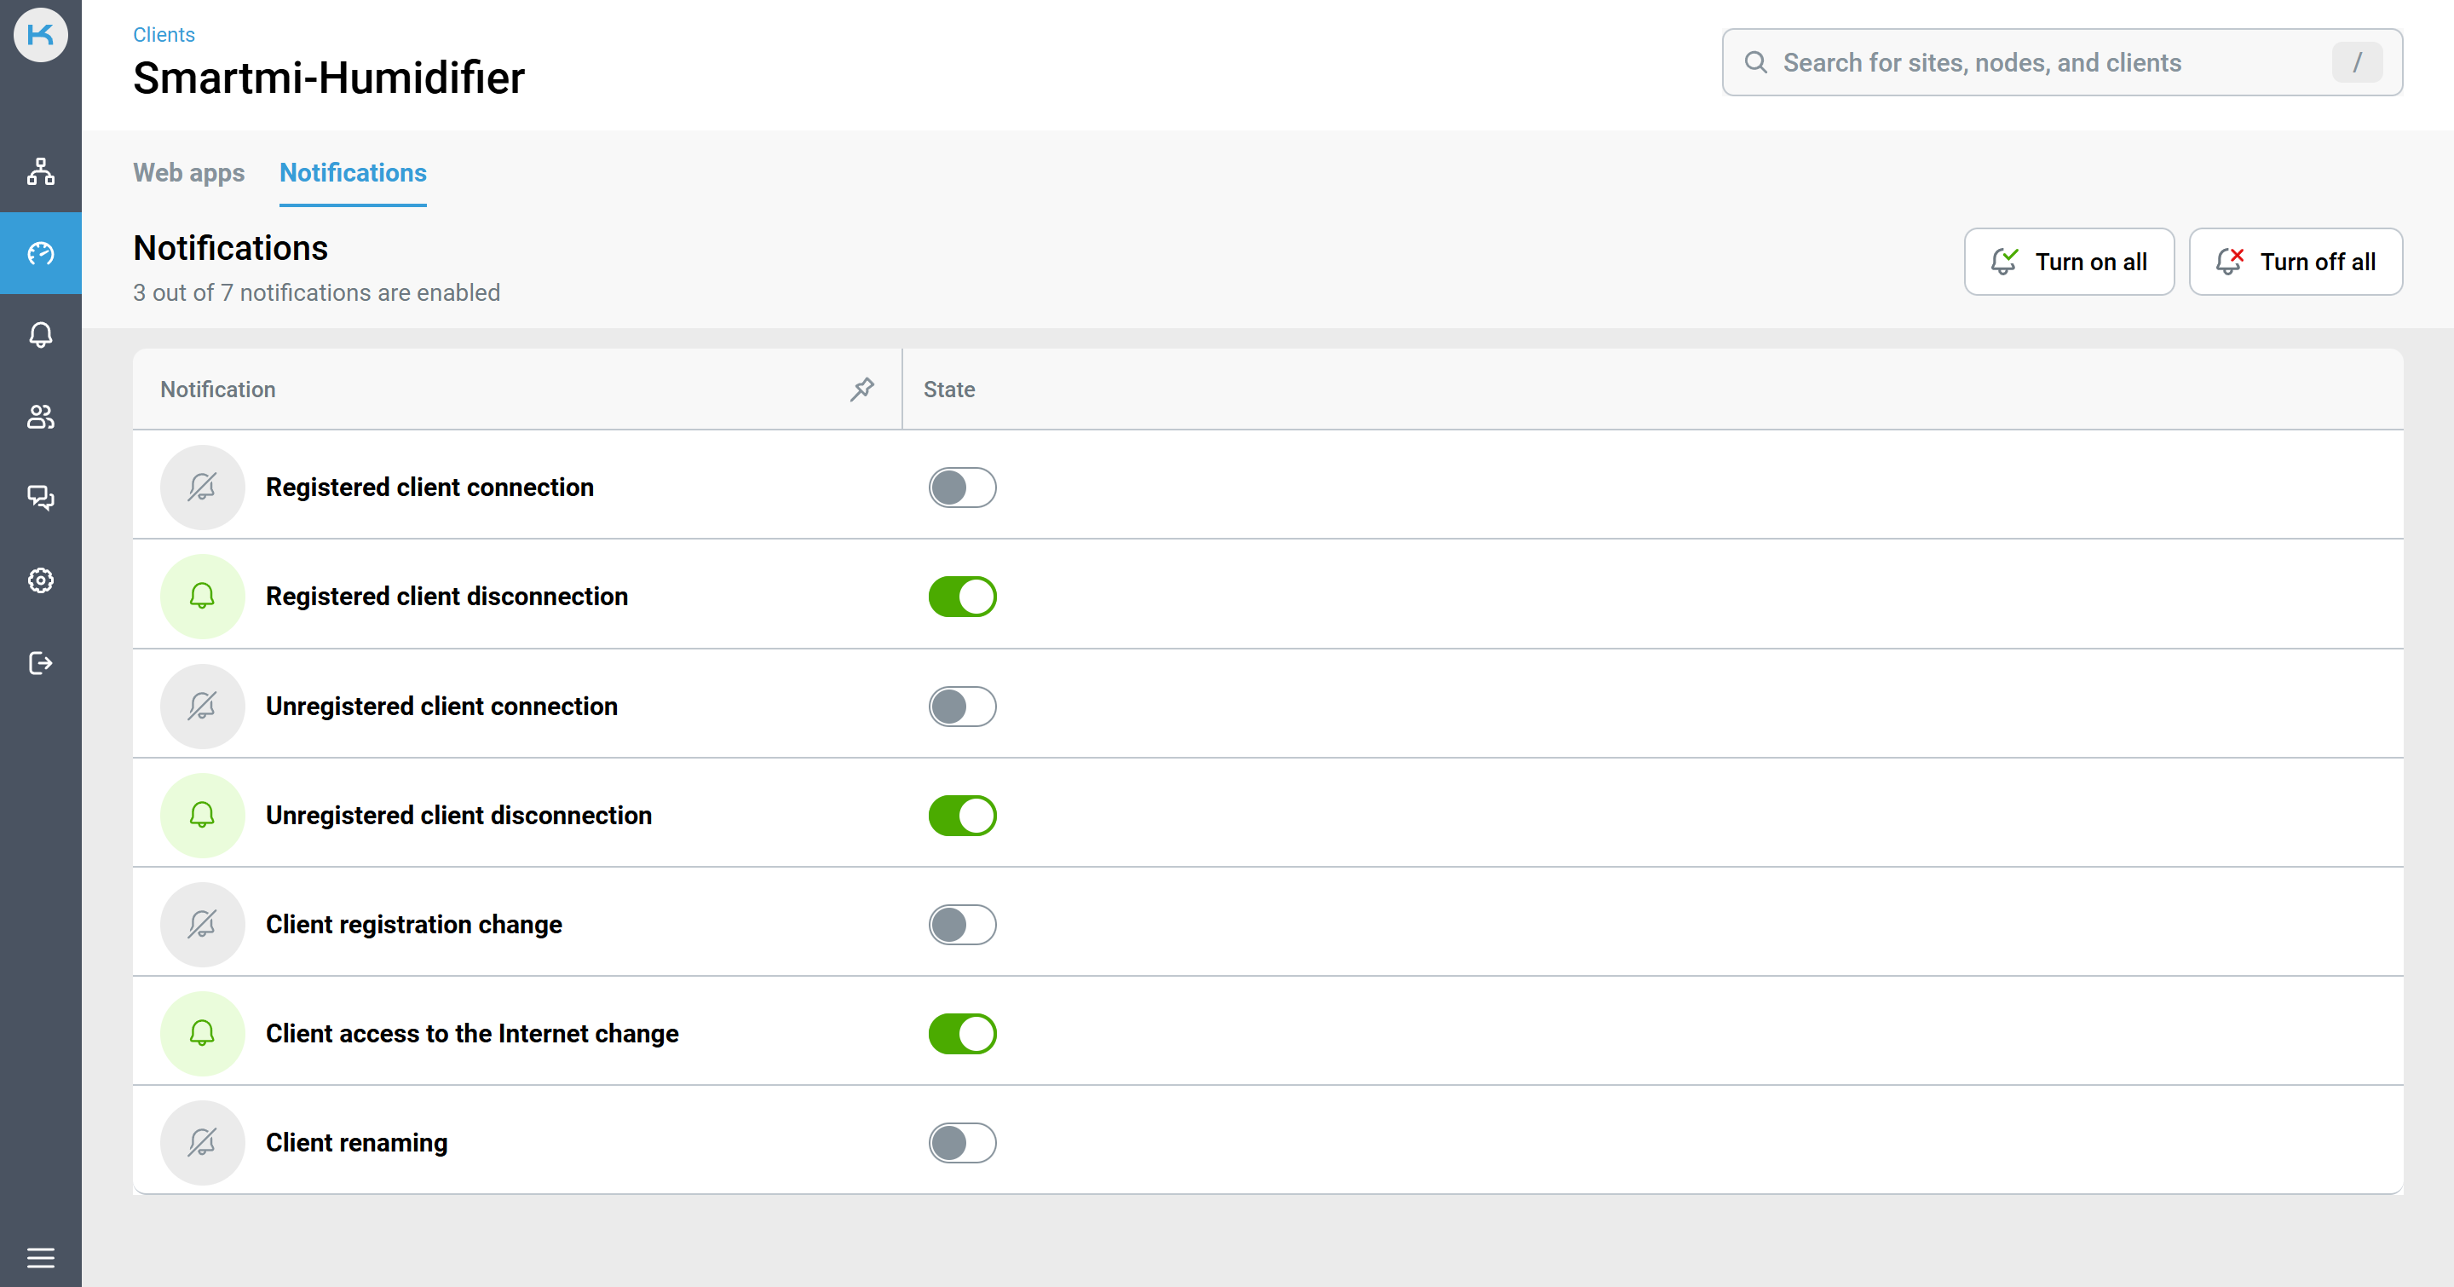
Task: Click the logout sidebar icon
Action: tap(40, 663)
